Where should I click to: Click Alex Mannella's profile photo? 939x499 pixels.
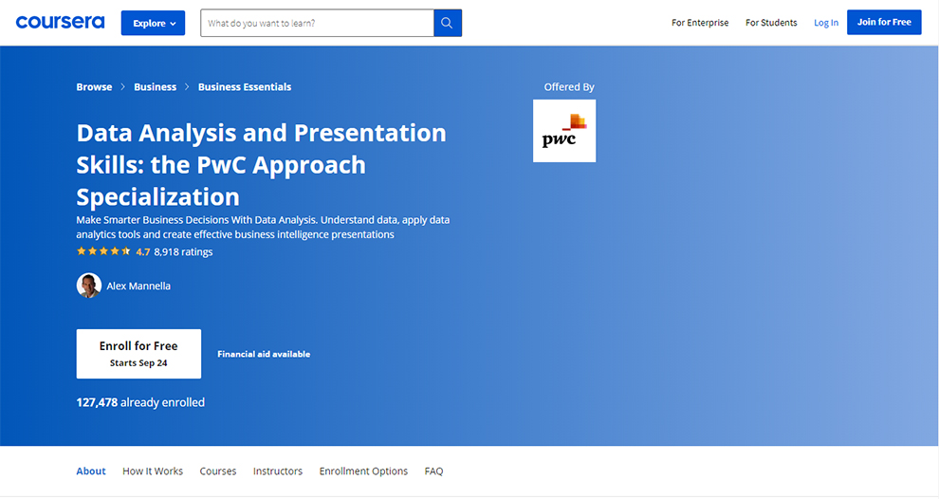(x=89, y=286)
